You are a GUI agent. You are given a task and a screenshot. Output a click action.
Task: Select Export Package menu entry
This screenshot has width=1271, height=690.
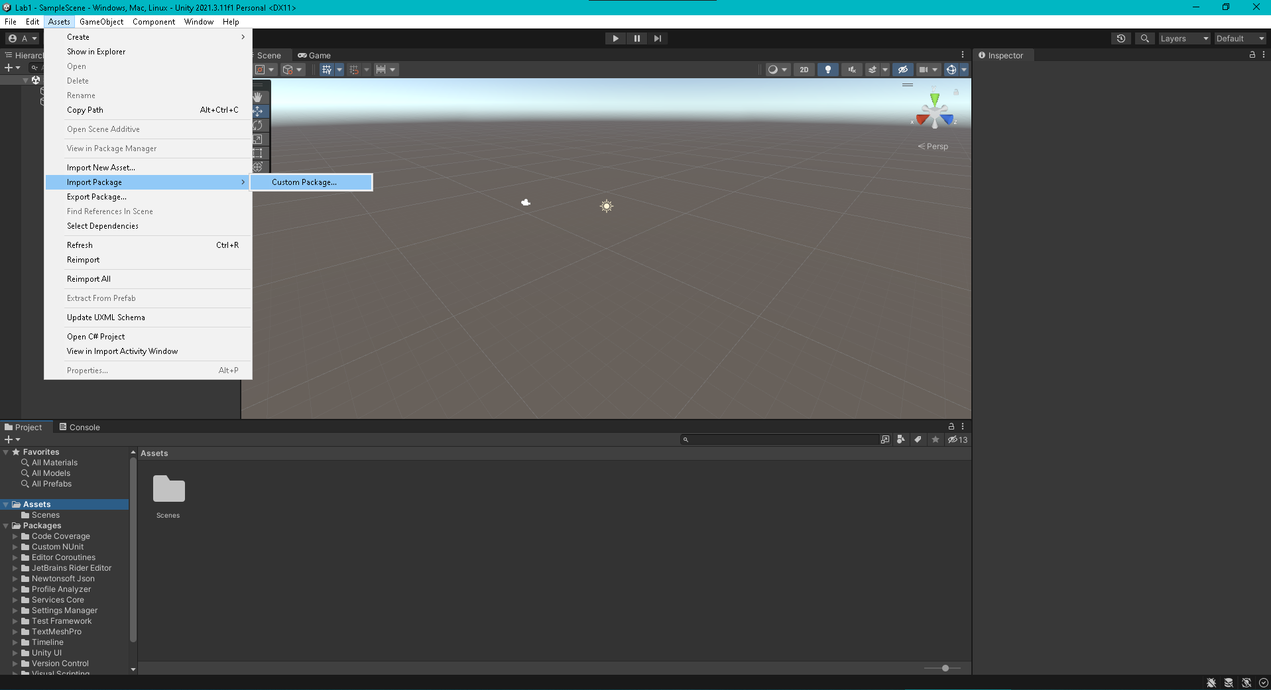(149, 197)
